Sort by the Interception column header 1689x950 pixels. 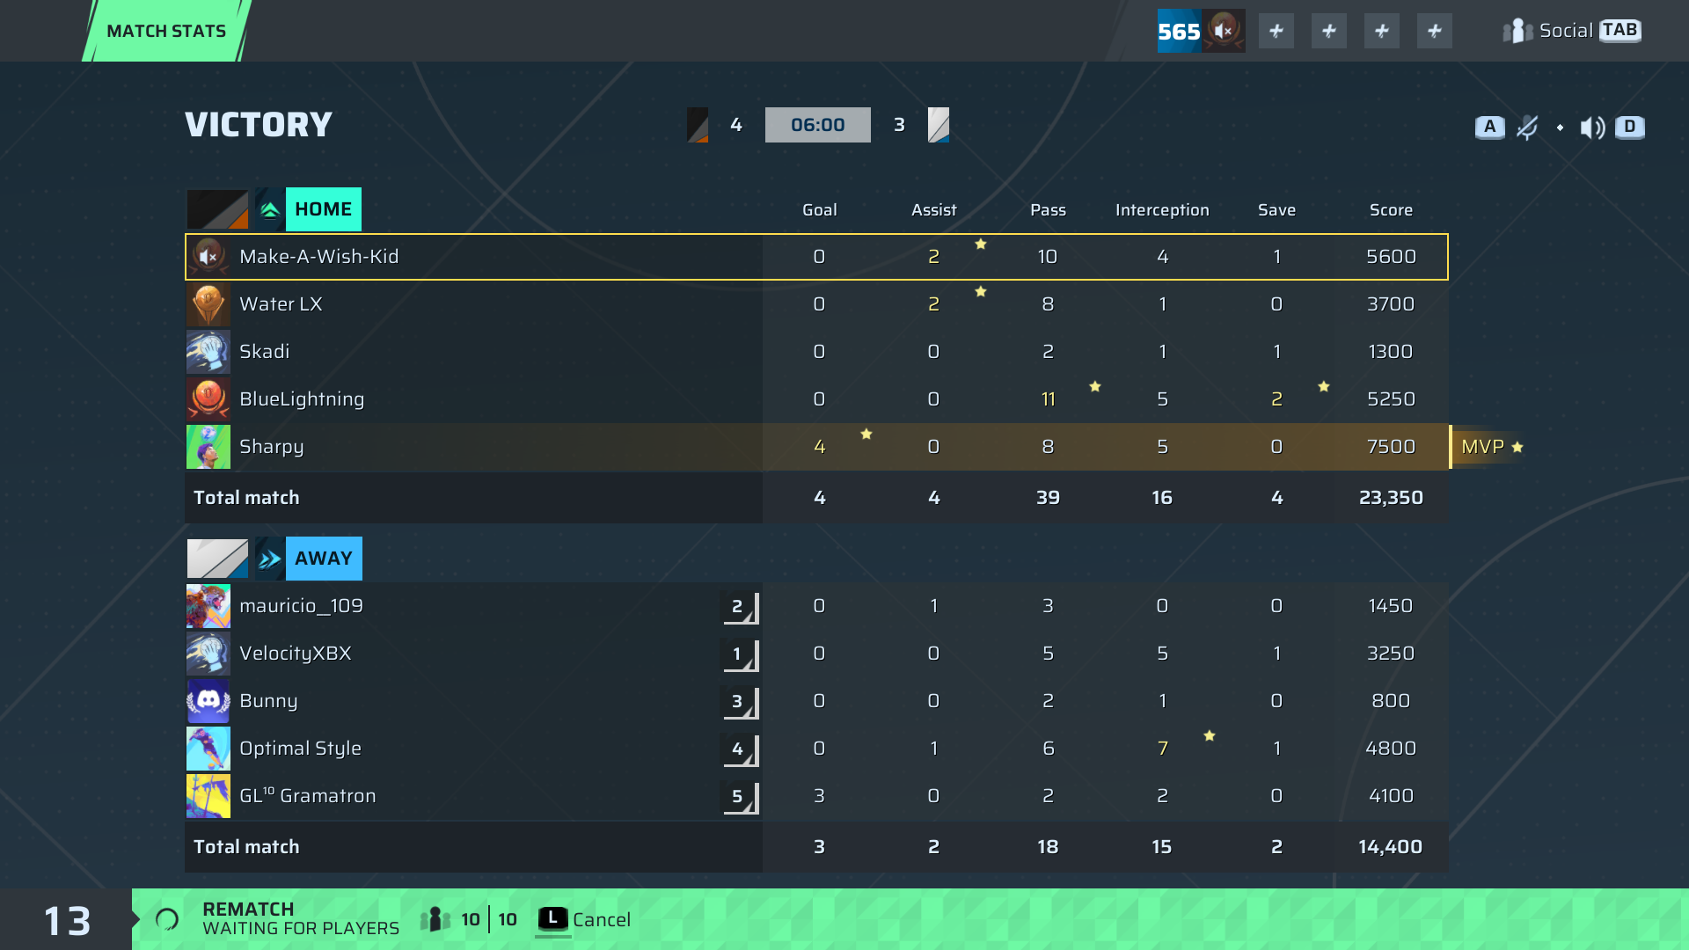coord(1162,210)
